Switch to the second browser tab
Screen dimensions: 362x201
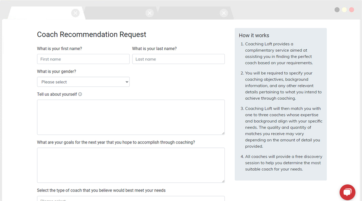(118, 13)
